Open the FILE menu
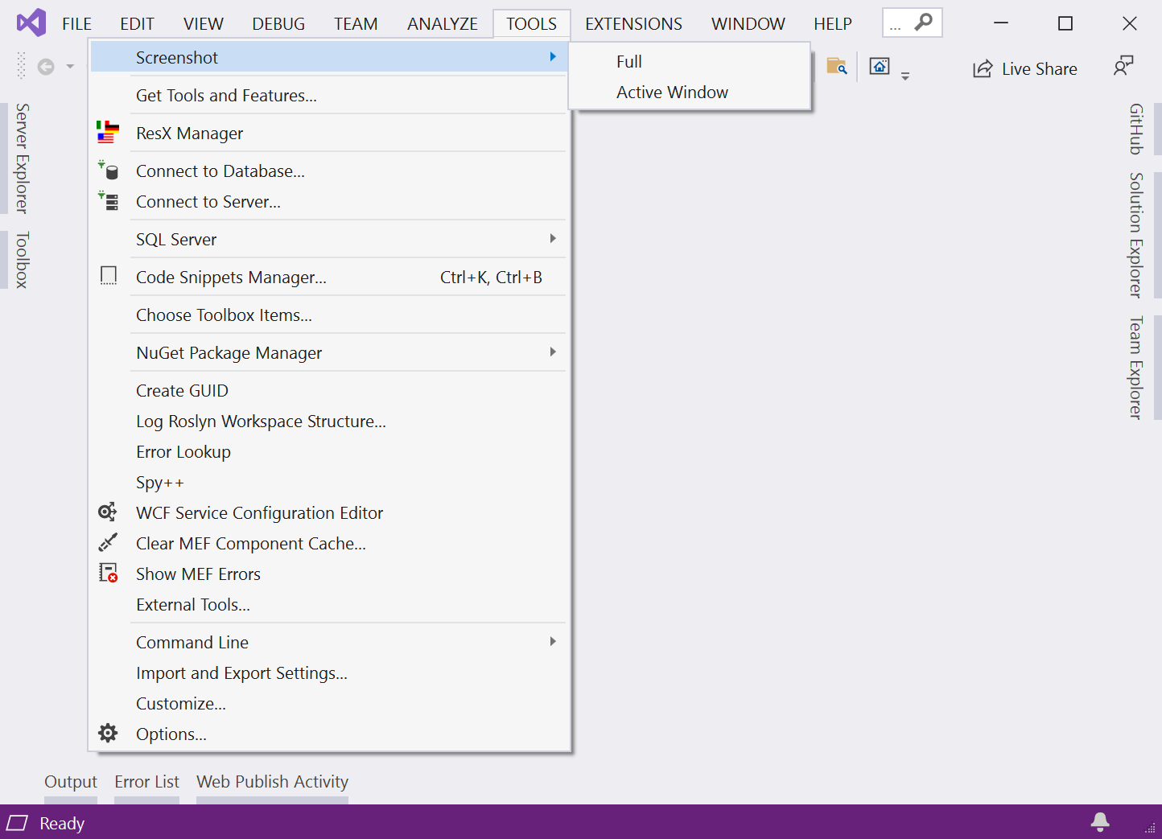The height and width of the screenshot is (839, 1162). pyautogui.click(x=76, y=24)
